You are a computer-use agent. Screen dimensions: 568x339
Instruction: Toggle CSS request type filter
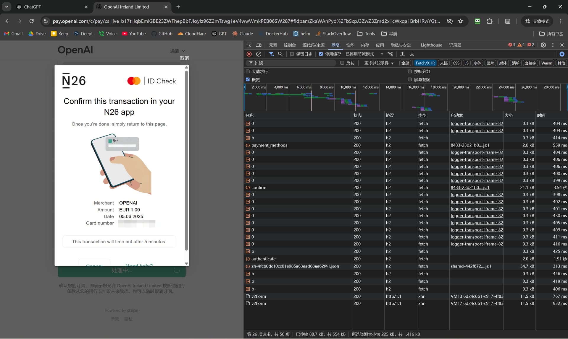[456, 63]
